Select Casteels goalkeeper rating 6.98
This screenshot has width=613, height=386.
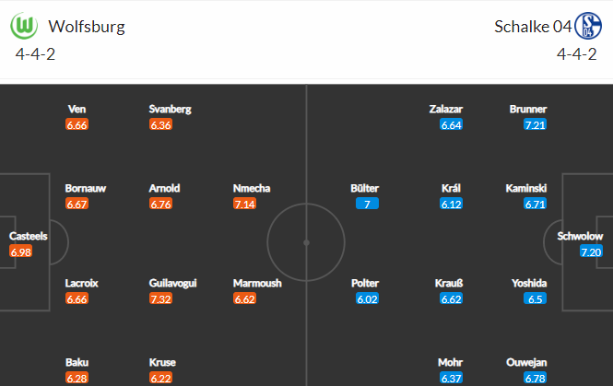point(20,251)
